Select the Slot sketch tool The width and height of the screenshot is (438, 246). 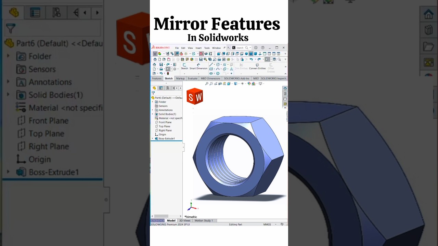pyautogui.click(x=211, y=73)
